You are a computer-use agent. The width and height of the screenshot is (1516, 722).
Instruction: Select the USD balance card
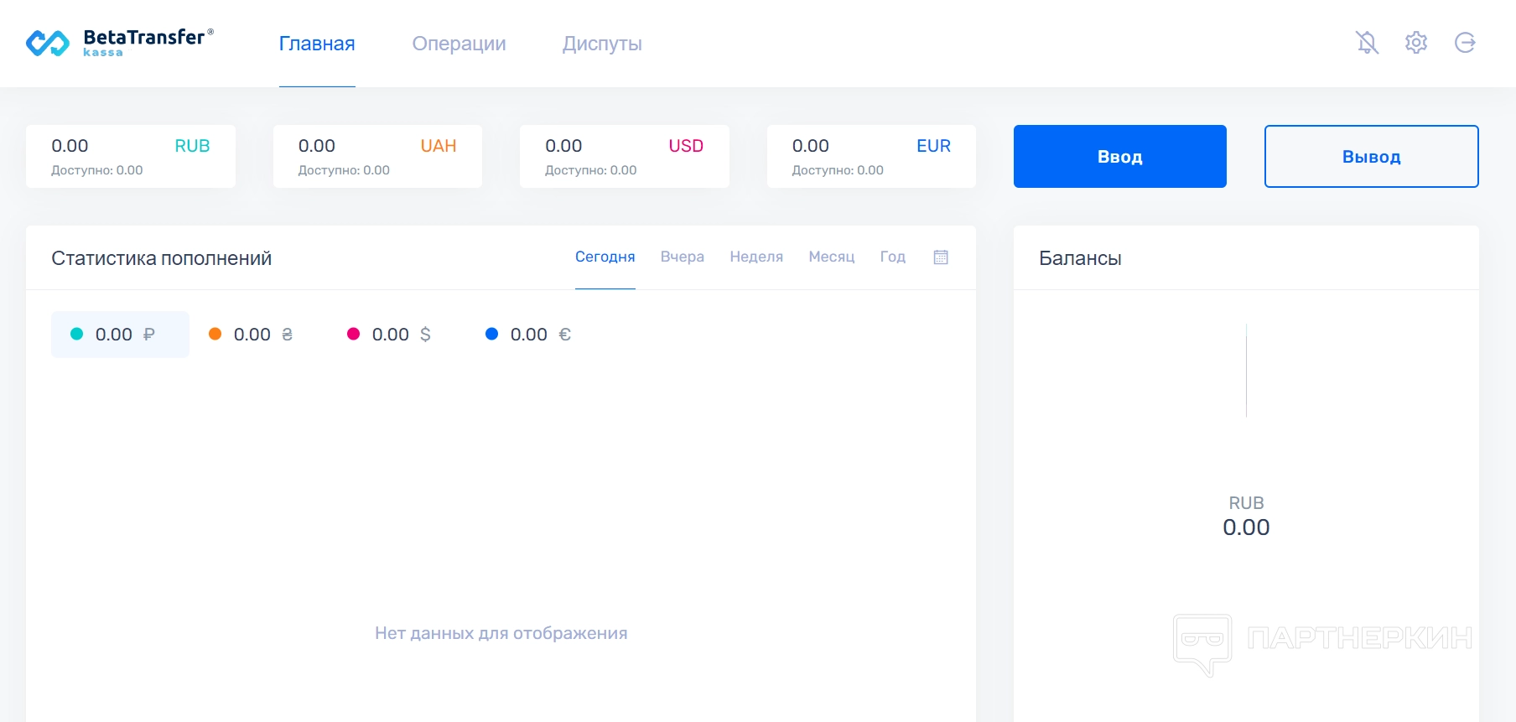pyautogui.click(x=624, y=156)
